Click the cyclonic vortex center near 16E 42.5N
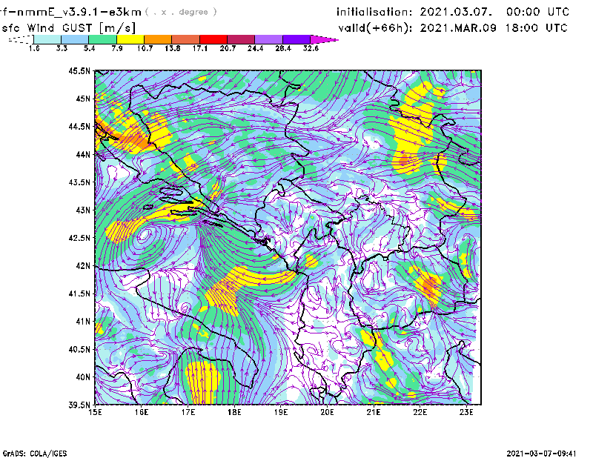Screen dimensions: 593x458 pyautogui.click(x=144, y=236)
